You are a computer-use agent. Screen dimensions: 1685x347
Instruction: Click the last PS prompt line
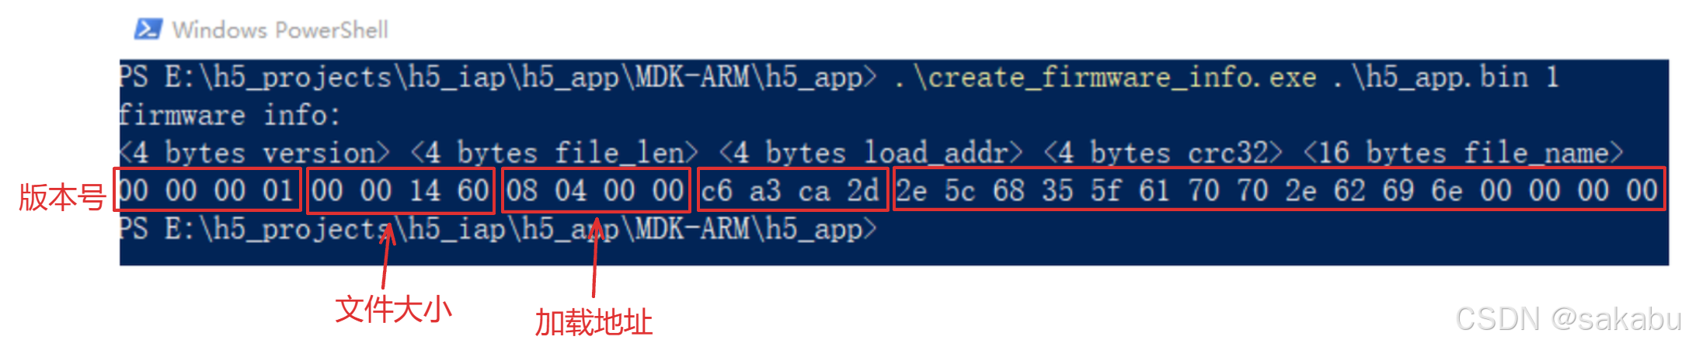click(498, 230)
